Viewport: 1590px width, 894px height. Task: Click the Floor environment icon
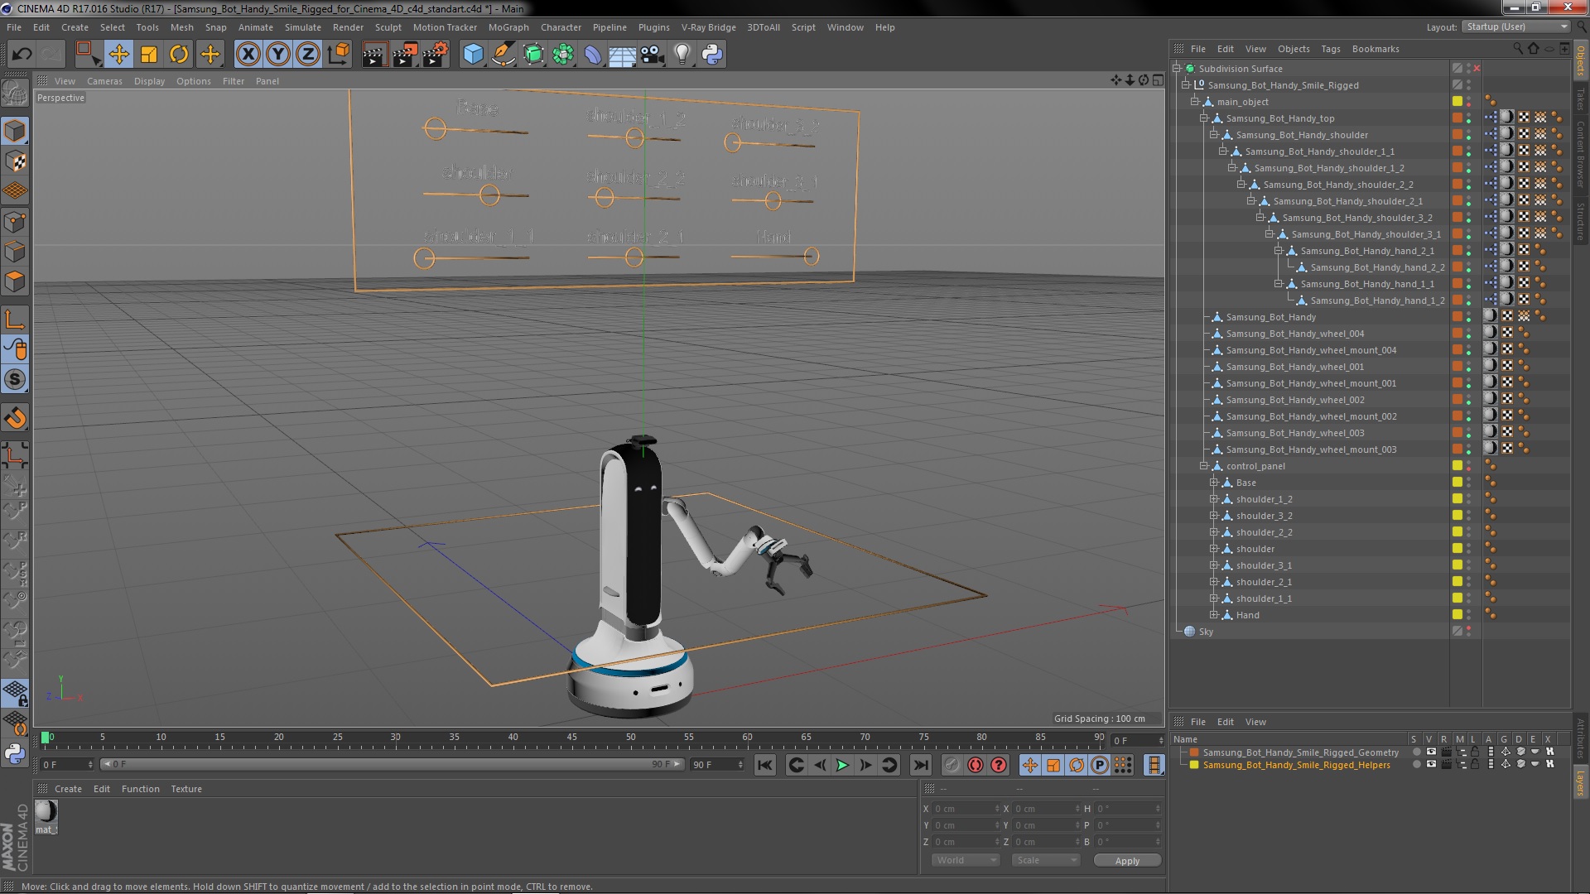pyautogui.click(x=623, y=55)
